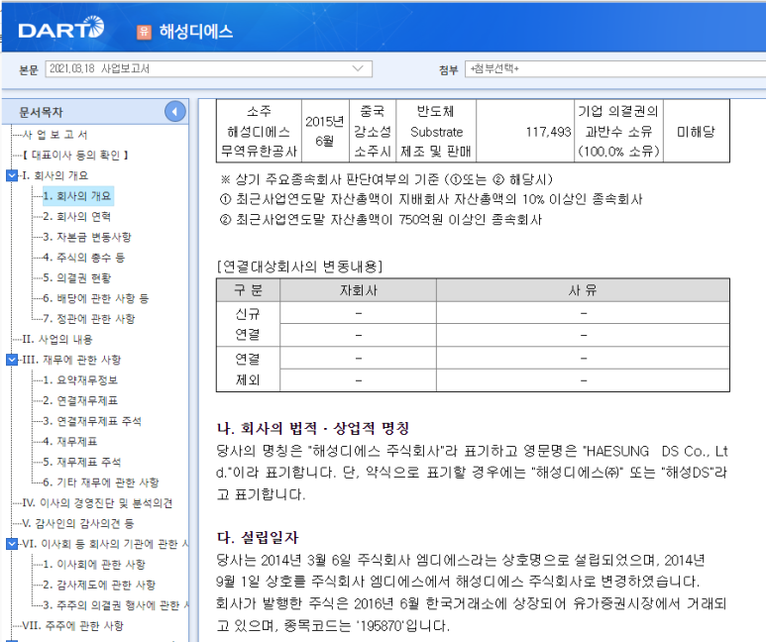Go to V. 감사인의 감사의견 등

click(x=78, y=524)
